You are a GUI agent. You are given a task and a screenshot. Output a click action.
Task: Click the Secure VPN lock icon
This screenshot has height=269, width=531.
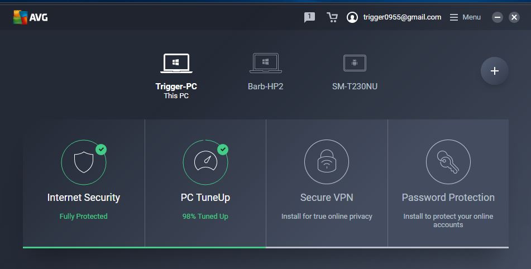(x=327, y=162)
